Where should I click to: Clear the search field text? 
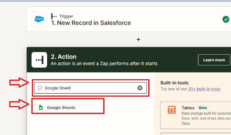(140, 88)
